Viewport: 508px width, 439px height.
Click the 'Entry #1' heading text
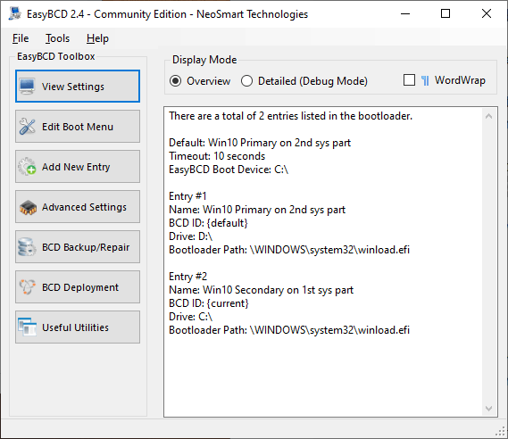[x=187, y=196]
